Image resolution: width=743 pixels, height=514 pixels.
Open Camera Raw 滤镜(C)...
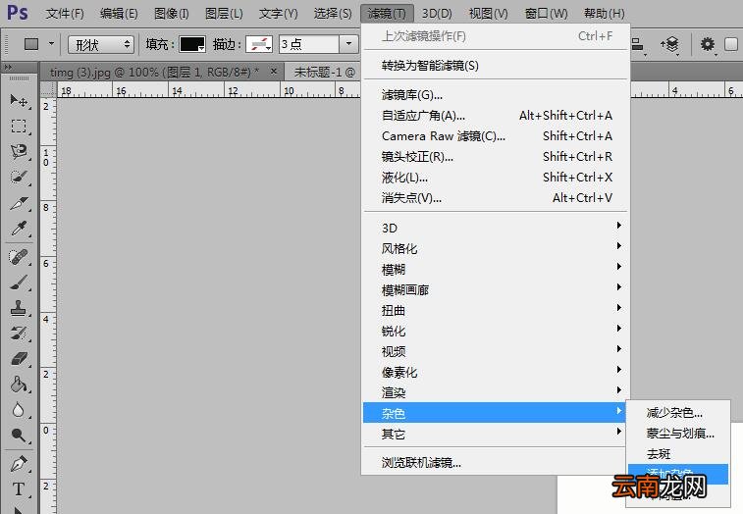tap(496, 136)
